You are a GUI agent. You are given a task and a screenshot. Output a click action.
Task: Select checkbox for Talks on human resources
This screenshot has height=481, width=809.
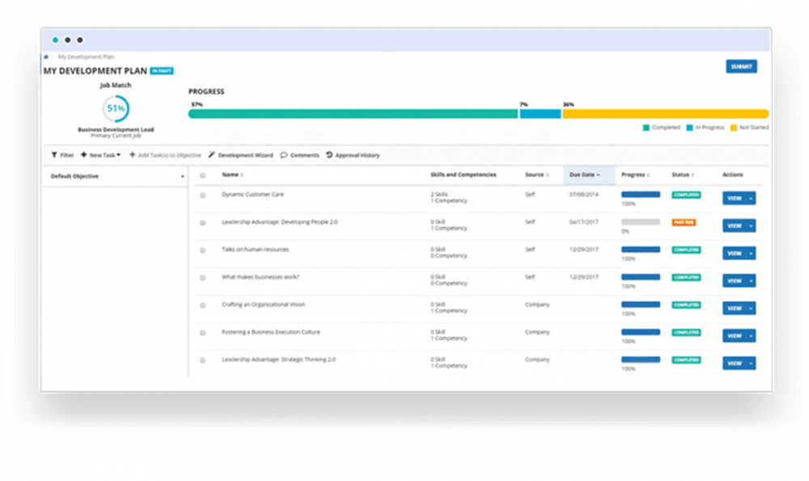203,250
